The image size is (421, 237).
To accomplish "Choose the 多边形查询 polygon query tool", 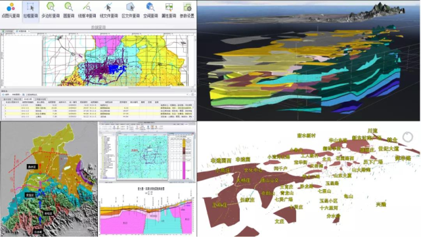I will point(51,11).
